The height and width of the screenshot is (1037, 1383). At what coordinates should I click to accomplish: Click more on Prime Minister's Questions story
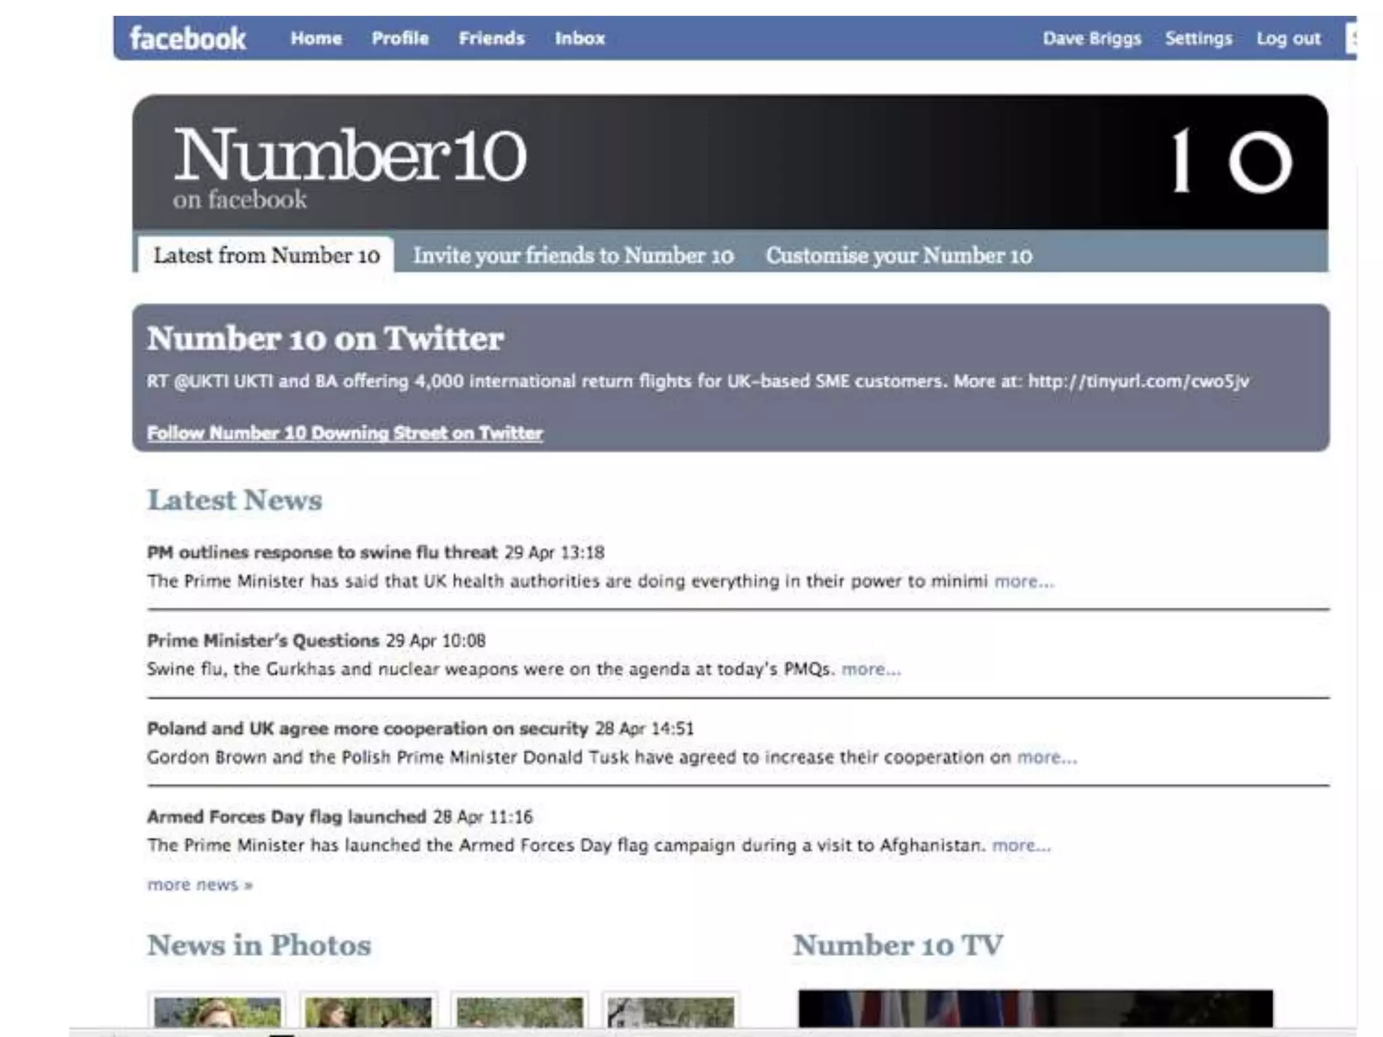click(x=870, y=669)
